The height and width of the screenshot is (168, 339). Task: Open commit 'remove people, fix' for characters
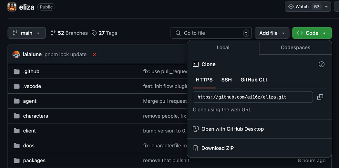[165, 116]
